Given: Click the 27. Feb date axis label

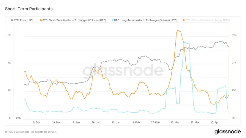Looking at the screenshot, I should pyautogui.click(x=155, y=123).
